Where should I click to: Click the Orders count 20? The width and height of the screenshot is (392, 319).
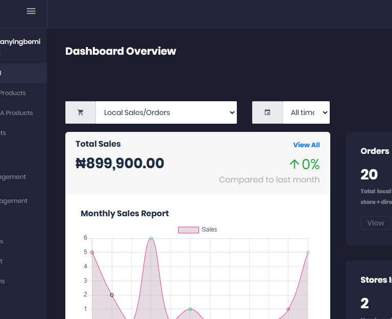tap(369, 174)
